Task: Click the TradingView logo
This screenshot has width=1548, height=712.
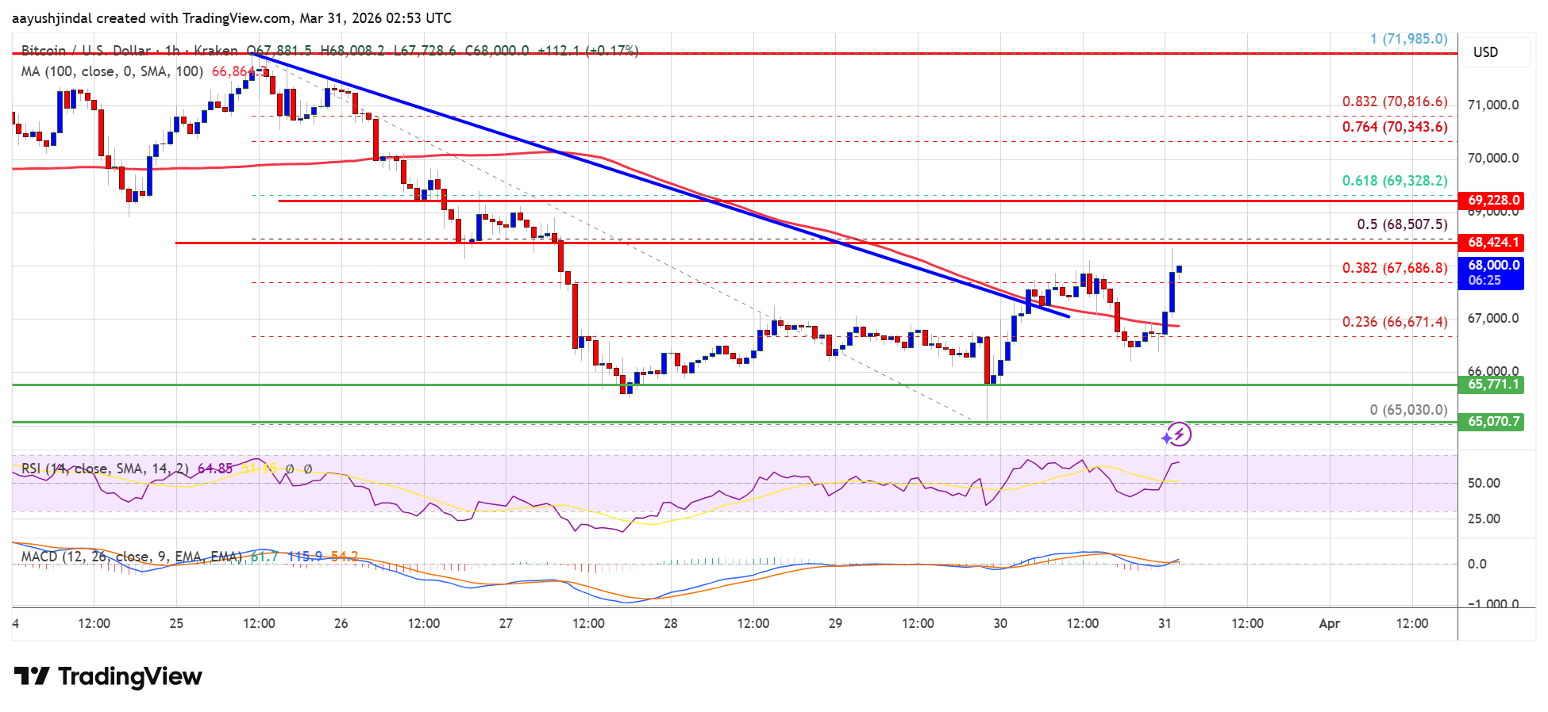Action: 108,676
